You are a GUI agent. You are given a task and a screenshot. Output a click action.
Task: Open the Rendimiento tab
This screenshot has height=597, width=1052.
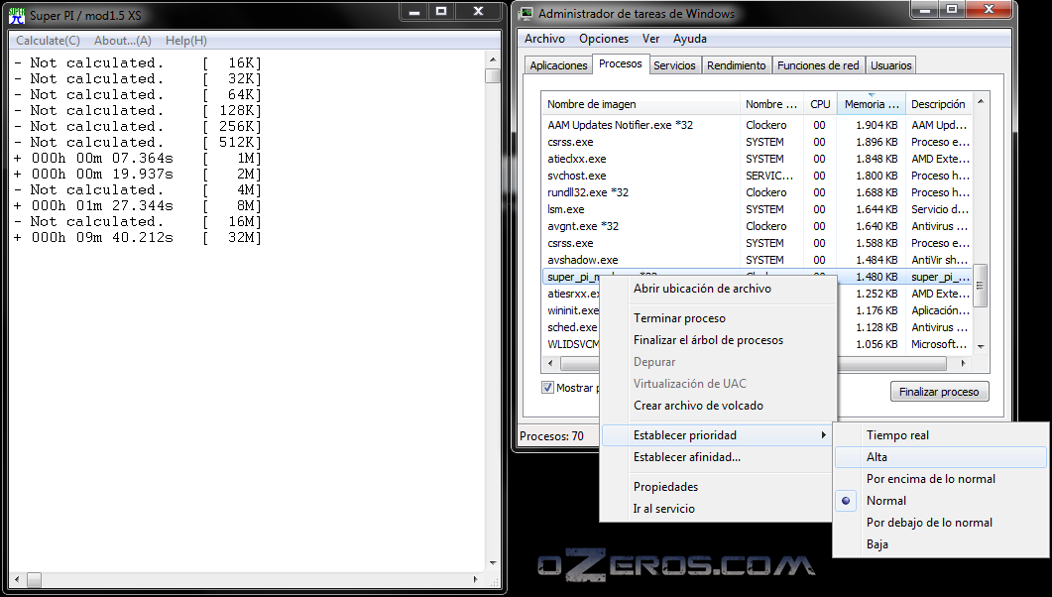[x=736, y=65]
